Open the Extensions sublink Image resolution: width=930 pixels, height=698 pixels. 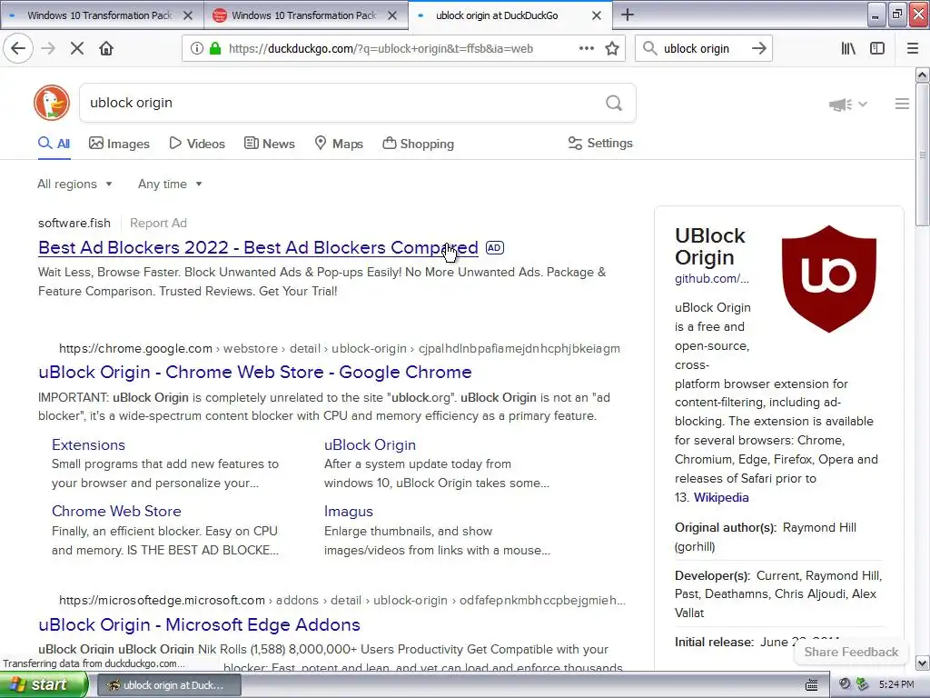click(x=88, y=445)
